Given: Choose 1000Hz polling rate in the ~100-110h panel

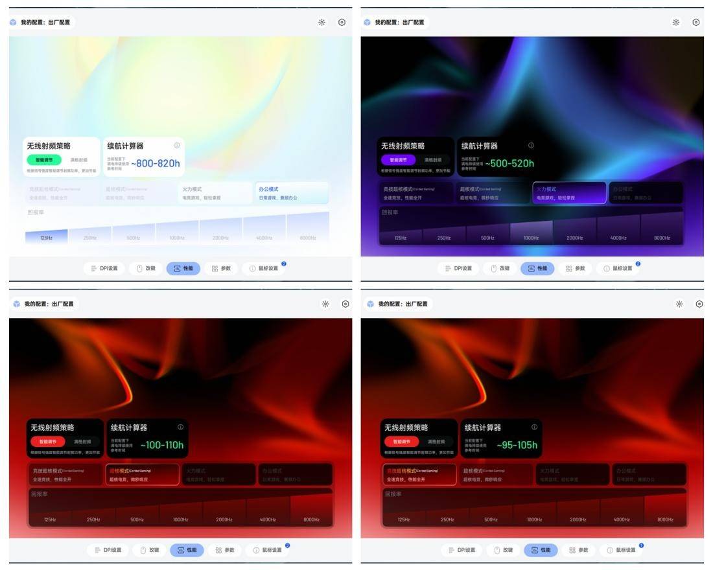Looking at the screenshot, I should point(180,519).
